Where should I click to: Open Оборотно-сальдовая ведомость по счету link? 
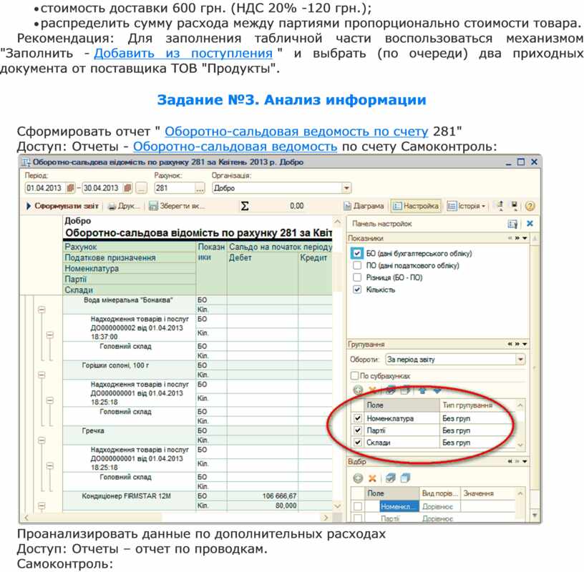[296, 132]
